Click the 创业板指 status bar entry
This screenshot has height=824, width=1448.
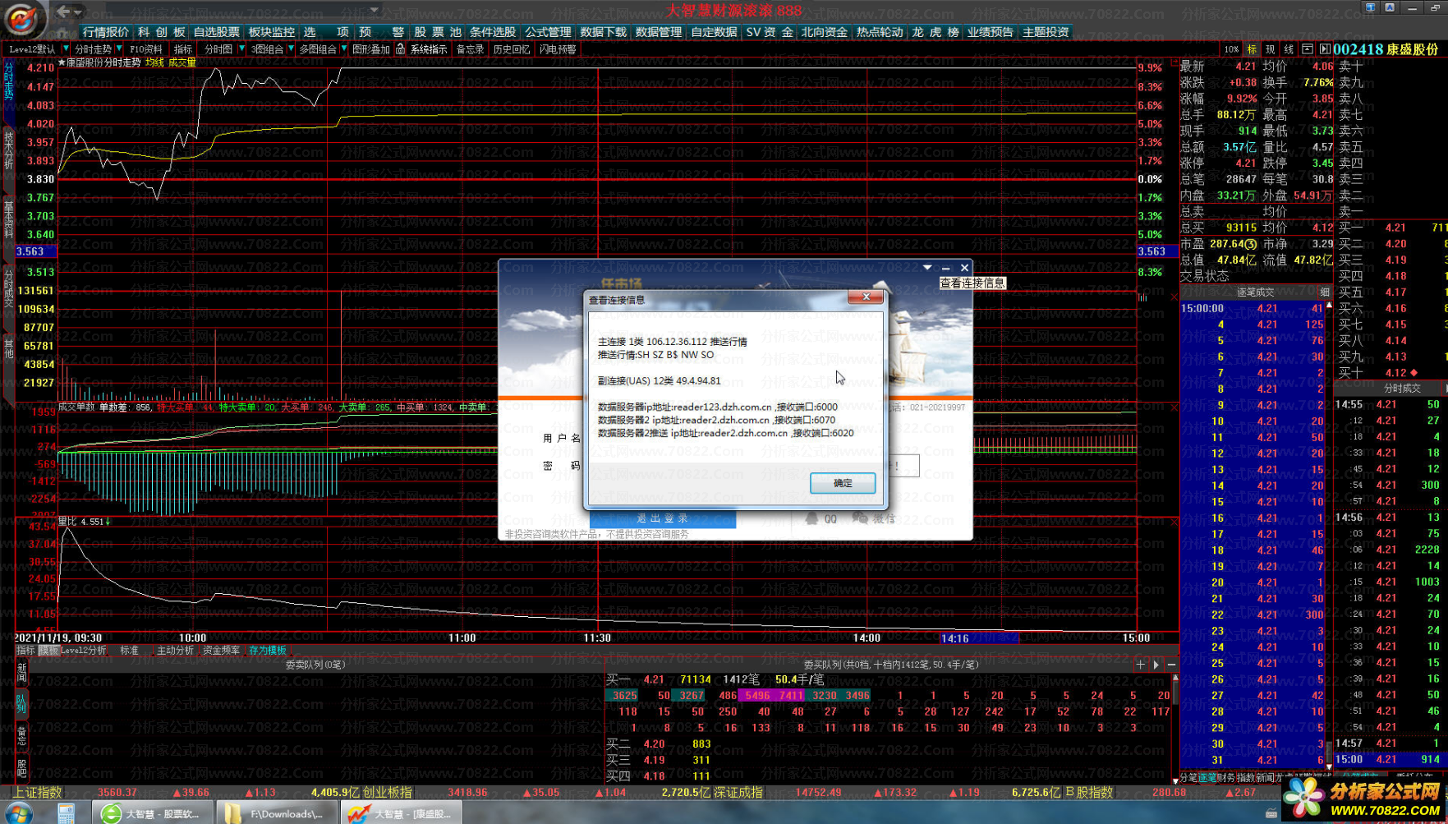coord(388,793)
